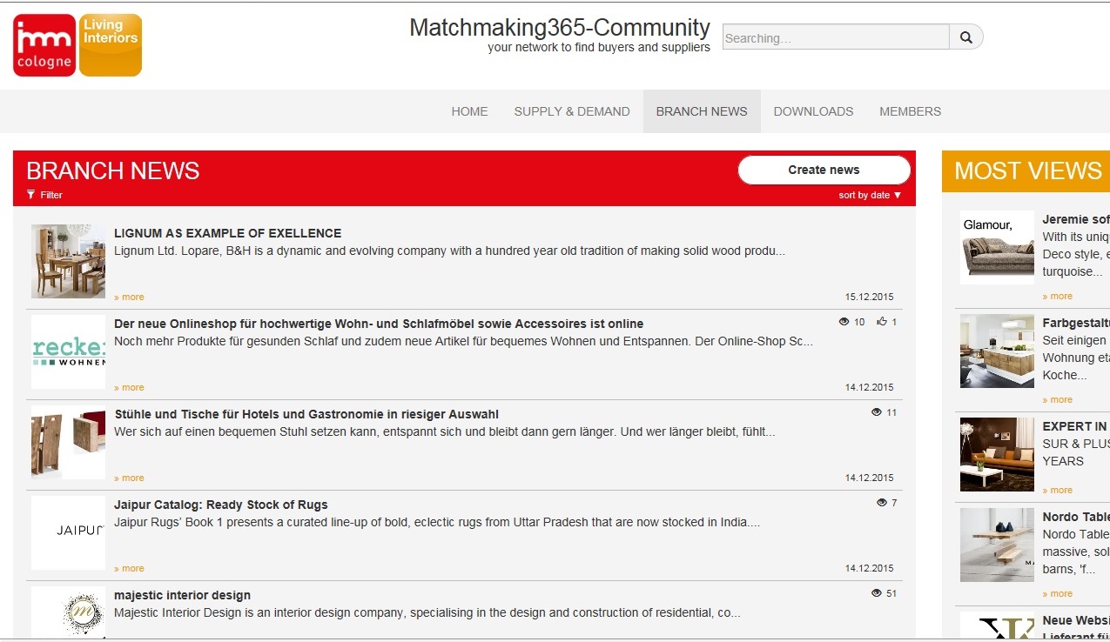Click the recke WOHNEN logo thumbnail
Image resolution: width=1110 pixels, height=642 pixels.
pos(68,351)
